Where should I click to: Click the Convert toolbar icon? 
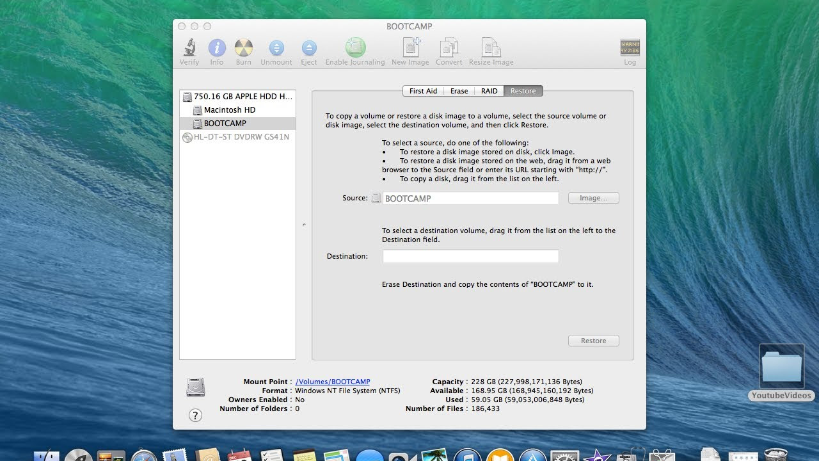pyautogui.click(x=449, y=48)
